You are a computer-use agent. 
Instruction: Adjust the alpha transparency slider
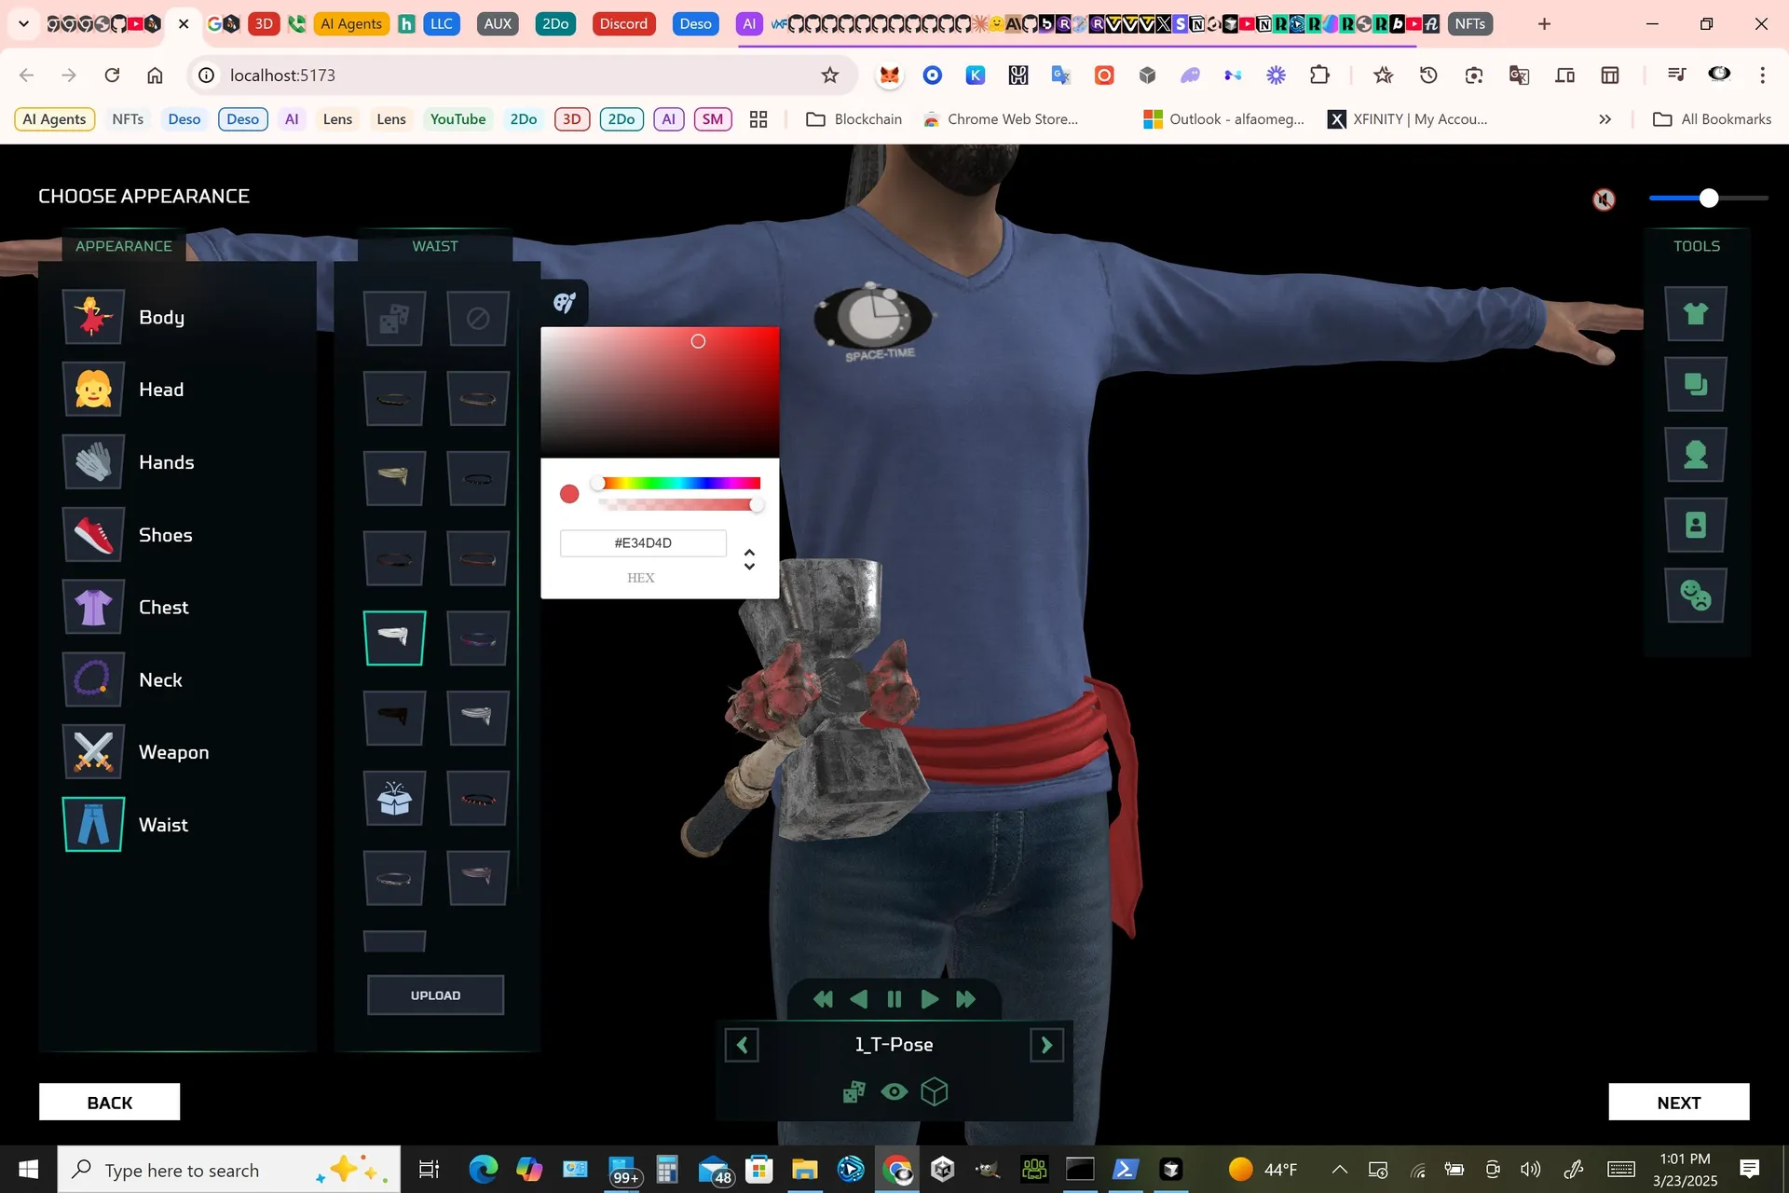(679, 504)
